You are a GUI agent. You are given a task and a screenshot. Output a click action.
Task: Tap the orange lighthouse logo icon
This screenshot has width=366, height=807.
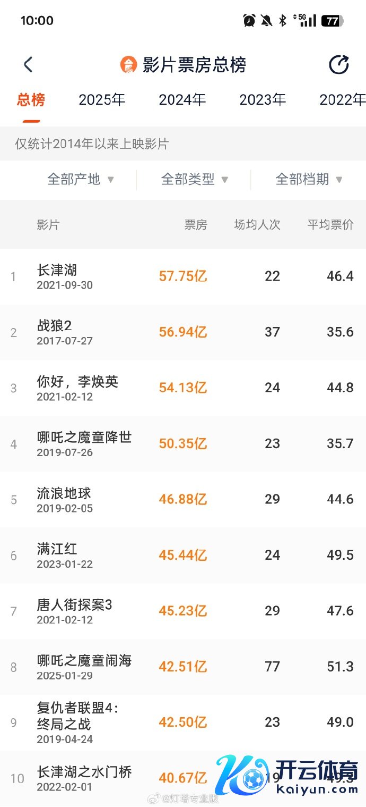pyautogui.click(x=128, y=65)
